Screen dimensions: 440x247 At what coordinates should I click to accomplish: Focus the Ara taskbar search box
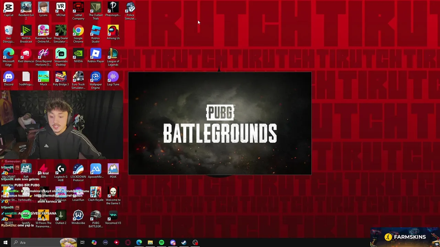pos(44,243)
